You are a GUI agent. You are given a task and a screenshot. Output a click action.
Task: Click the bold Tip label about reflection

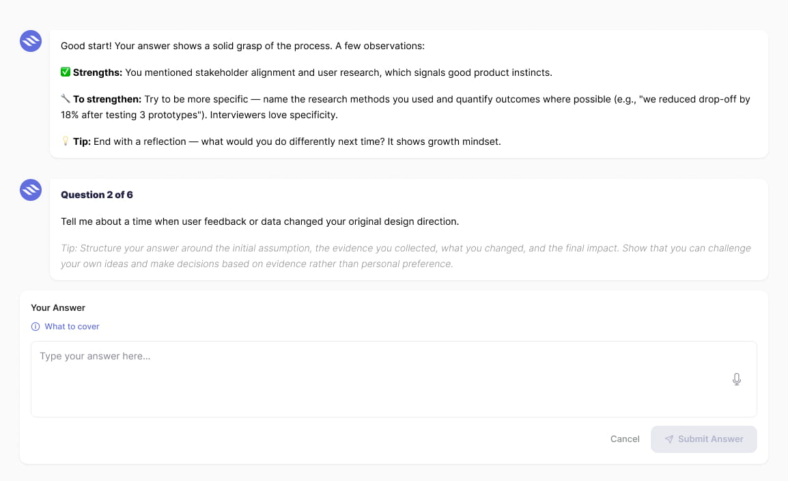coord(82,141)
